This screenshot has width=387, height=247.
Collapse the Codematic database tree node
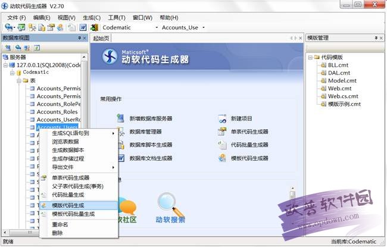click(x=12, y=73)
